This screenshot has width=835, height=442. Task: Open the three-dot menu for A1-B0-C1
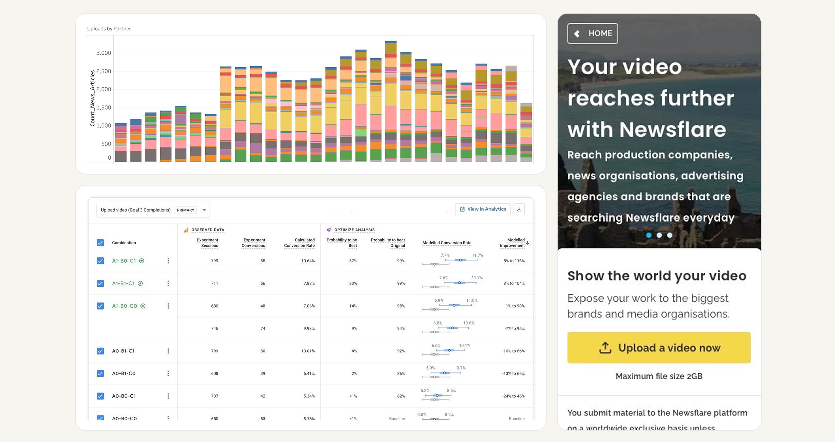(x=168, y=261)
